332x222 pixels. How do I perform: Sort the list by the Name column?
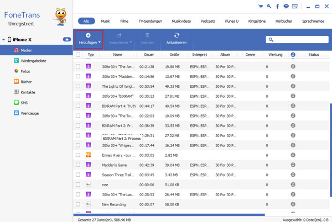tap(117, 55)
